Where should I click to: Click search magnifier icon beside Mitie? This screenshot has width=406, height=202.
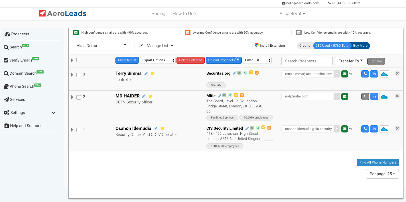click(230, 95)
